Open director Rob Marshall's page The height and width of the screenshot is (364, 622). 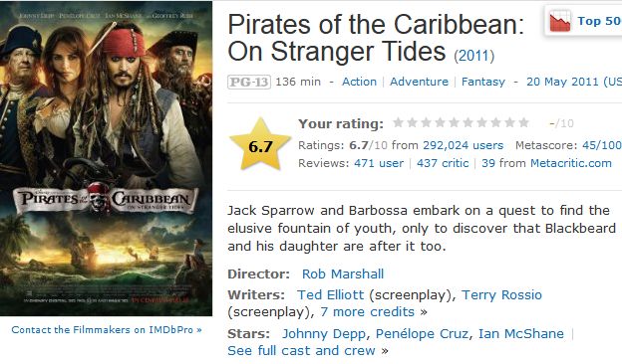[343, 274]
